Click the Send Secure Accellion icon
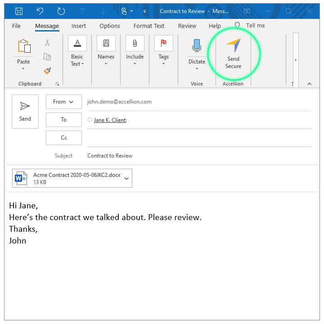 point(234,45)
